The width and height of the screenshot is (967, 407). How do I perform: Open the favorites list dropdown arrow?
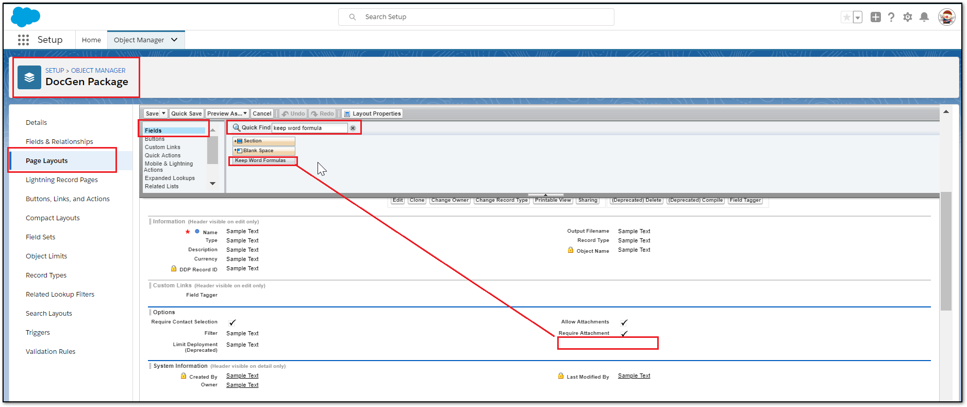(x=858, y=17)
